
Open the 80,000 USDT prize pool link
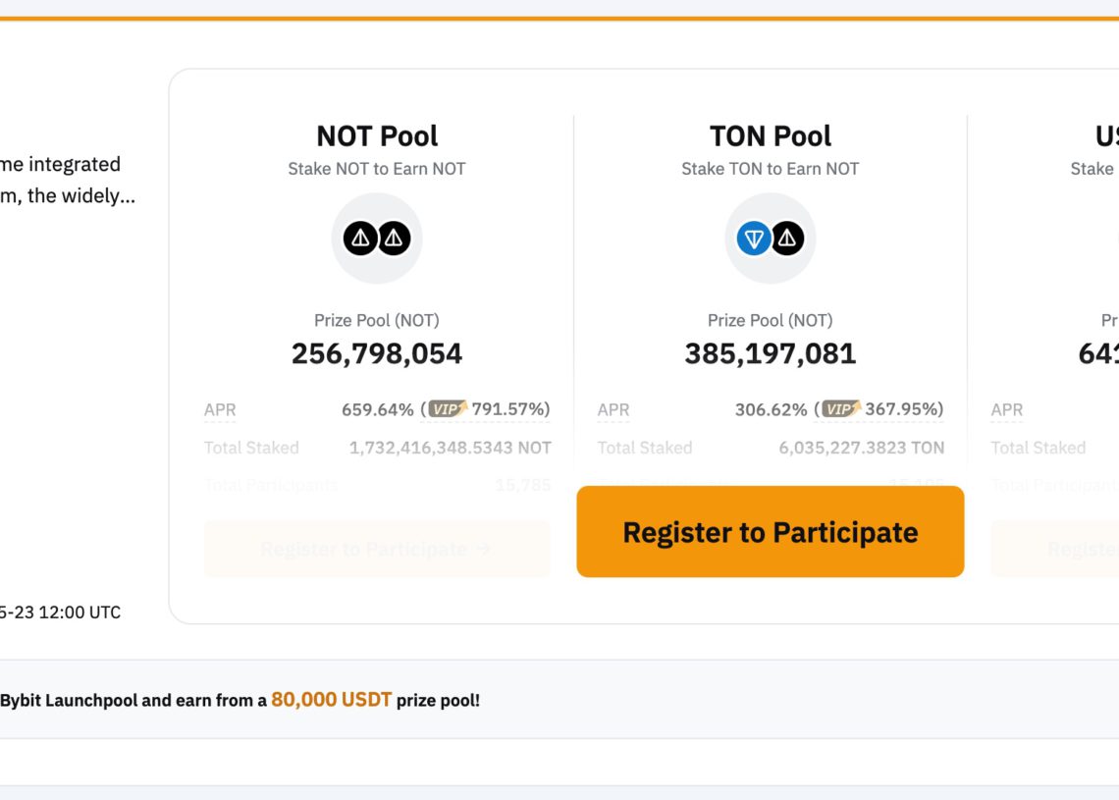[331, 700]
